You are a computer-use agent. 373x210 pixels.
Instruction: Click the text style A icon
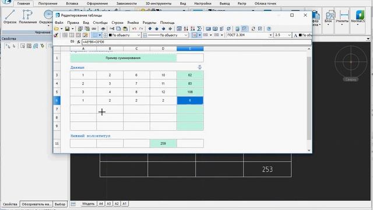[295, 35]
